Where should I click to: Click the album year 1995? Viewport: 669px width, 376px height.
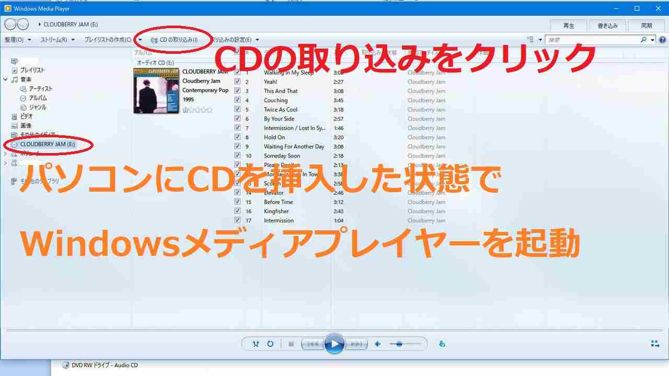click(x=188, y=99)
